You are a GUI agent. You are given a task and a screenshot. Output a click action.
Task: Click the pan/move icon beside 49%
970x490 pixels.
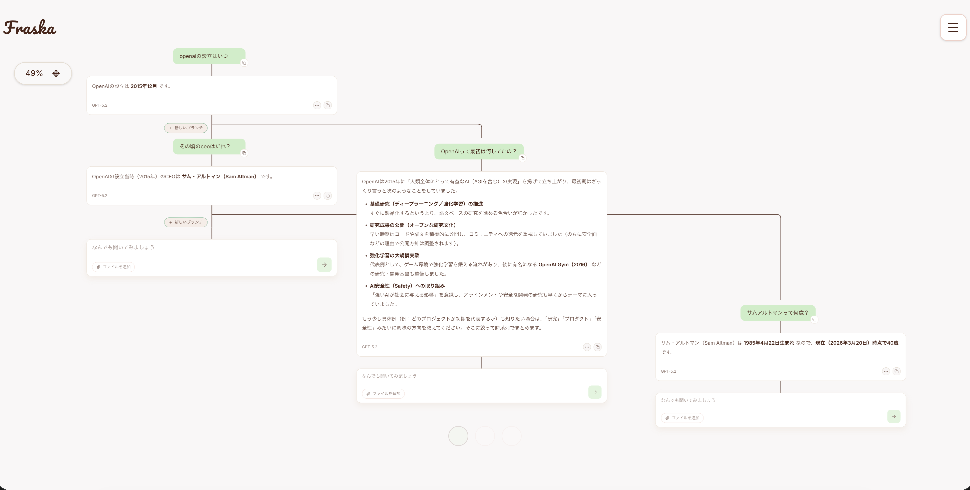pos(56,73)
